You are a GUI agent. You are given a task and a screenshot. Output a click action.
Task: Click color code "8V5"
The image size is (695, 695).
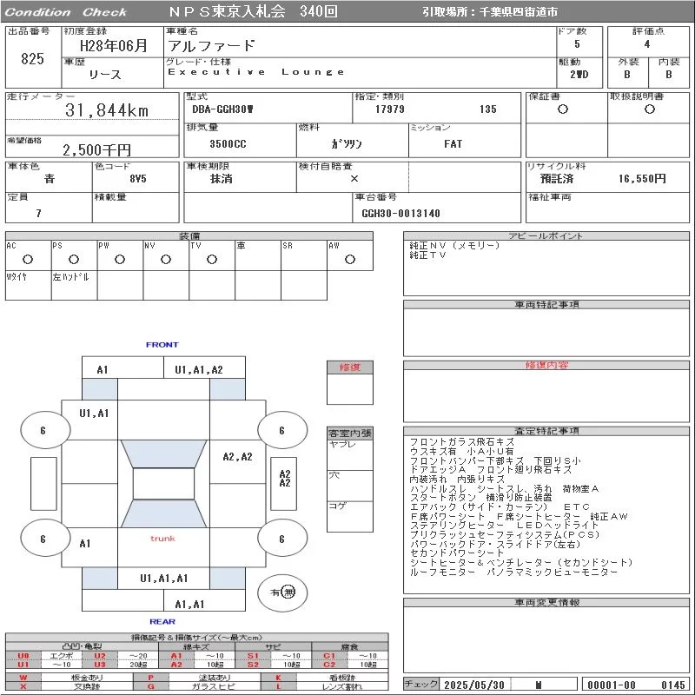138,179
